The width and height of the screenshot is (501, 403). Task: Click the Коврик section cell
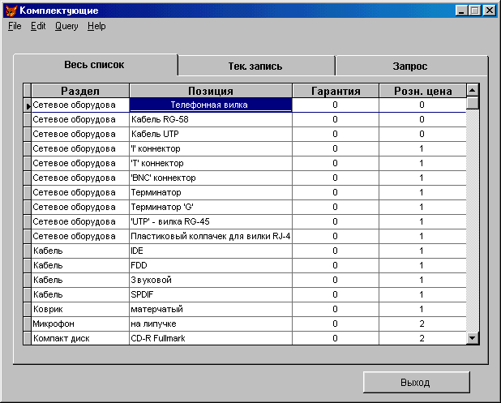click(80, 310)
